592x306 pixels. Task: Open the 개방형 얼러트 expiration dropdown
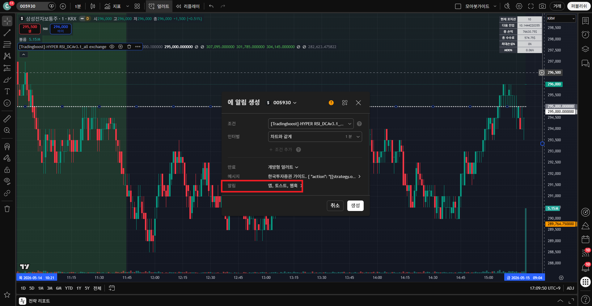click(x=283, y=167)
